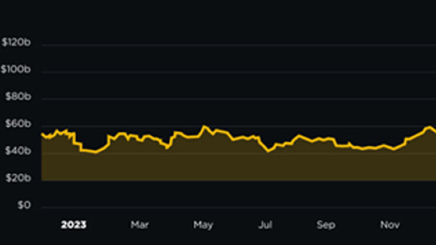Click the $80b axis value

(x=18, y=97)
